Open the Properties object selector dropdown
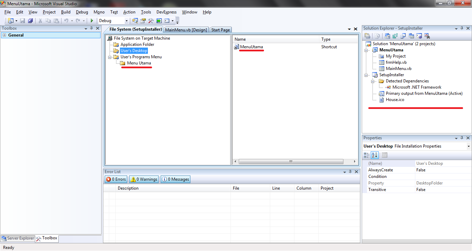The height and width of the screenshot is (251, 472). (x=469, y=146)
